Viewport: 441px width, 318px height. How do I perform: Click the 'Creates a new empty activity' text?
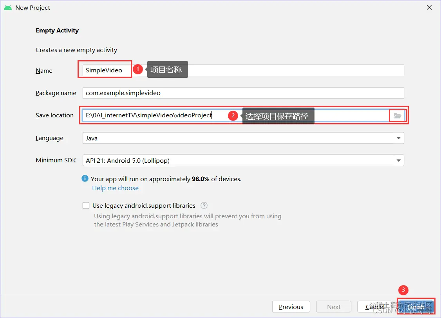(76, 50)
